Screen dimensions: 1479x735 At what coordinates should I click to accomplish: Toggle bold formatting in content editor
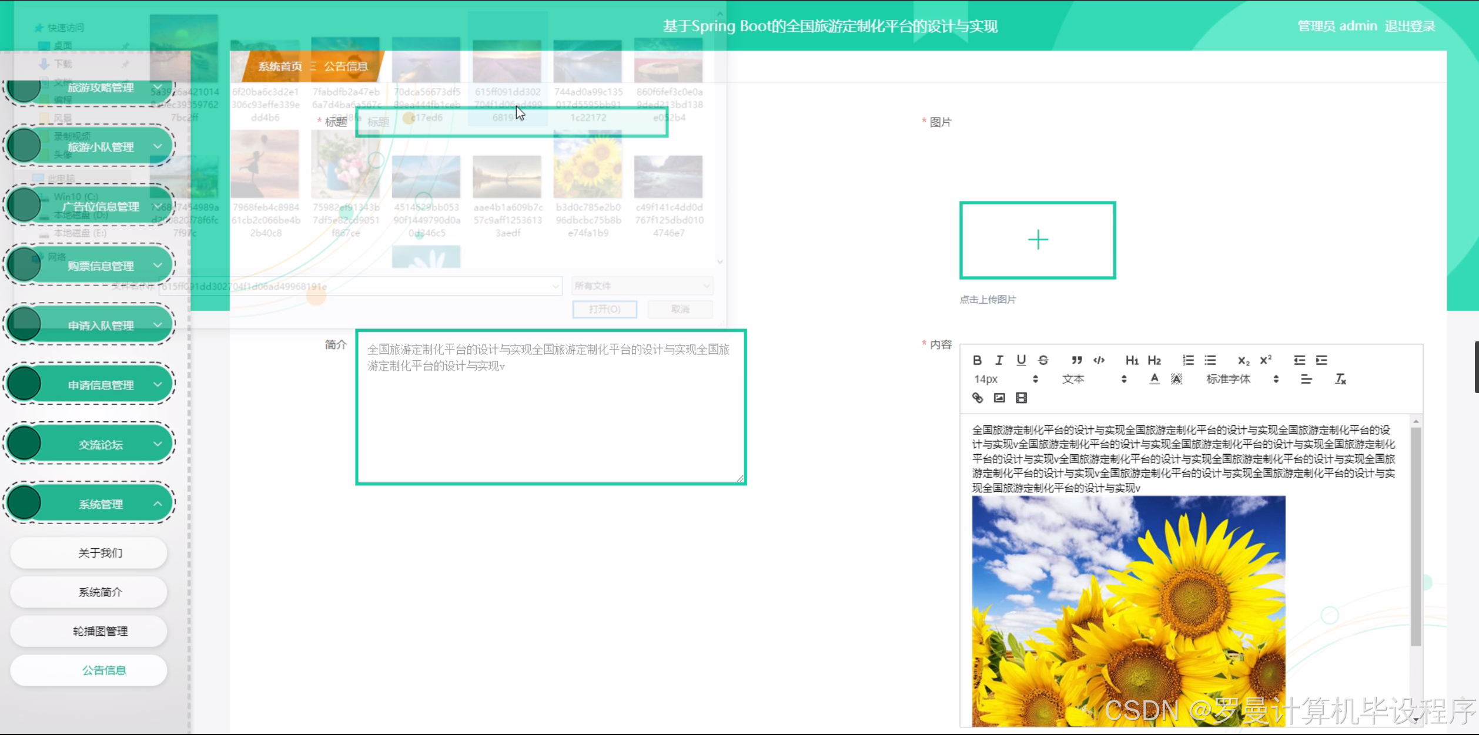[x=977, y=360]
